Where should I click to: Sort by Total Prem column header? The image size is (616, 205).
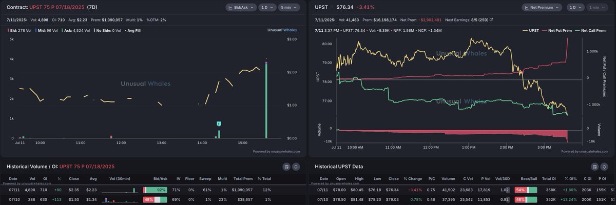pyautogui.click(x=243, y=178)
